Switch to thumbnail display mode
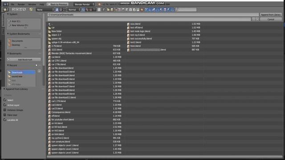This screenshot has height=160, width=285. coord(64,9)
